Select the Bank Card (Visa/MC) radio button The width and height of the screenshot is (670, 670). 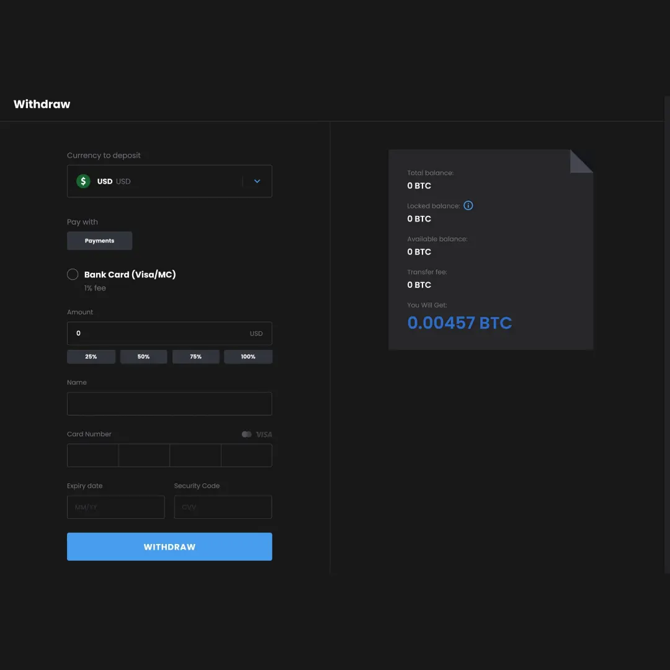point(73,274)
